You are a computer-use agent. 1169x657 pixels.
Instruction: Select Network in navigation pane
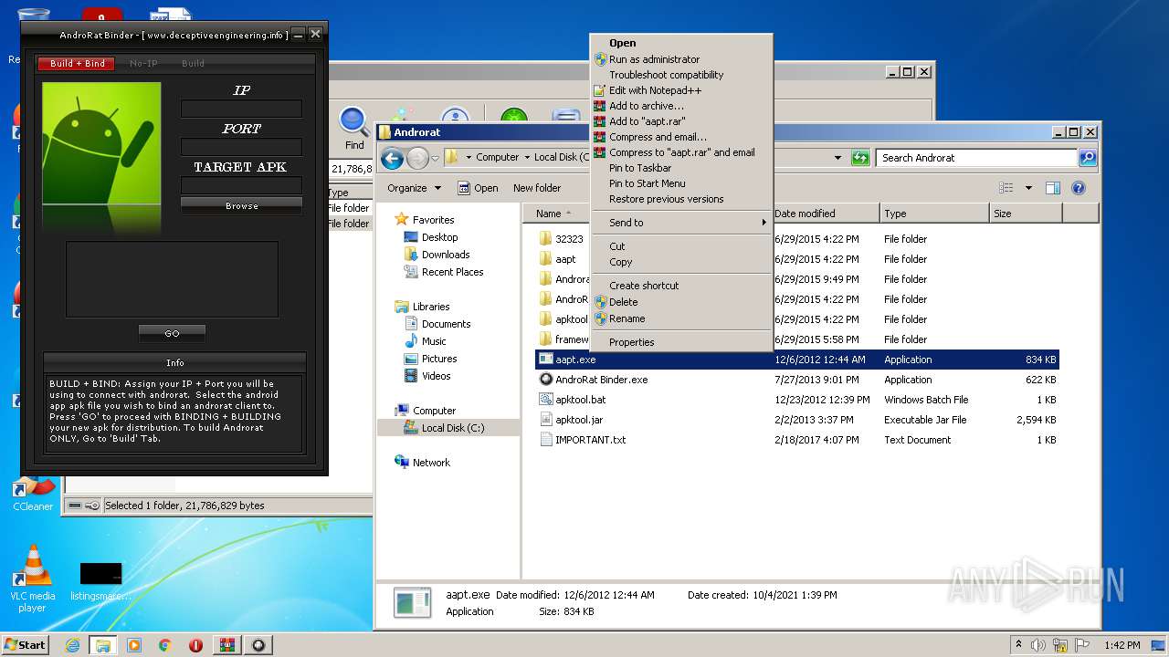point(431,463)
